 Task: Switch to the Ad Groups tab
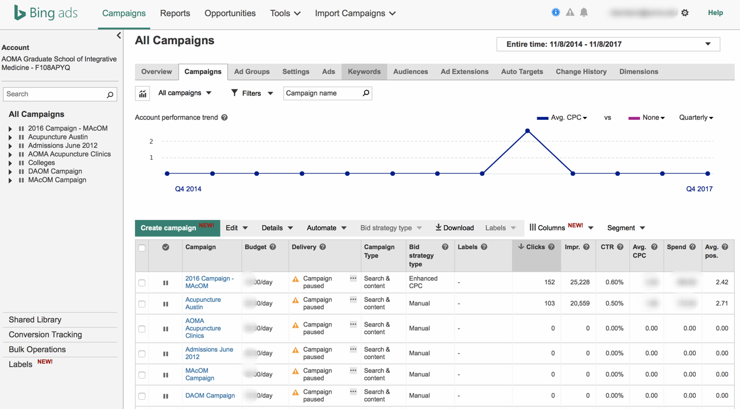(252, 72)
